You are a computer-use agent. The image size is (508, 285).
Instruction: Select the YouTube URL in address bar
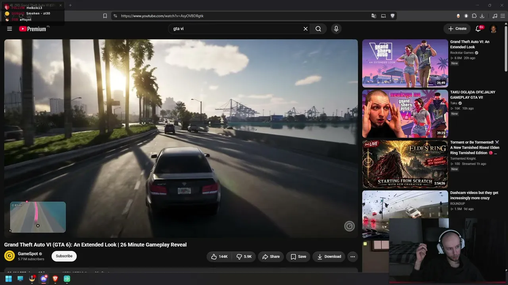pos(162,16)
